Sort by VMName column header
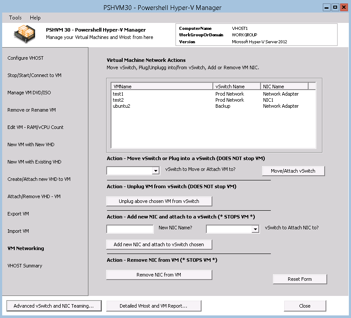Image resolution: width=351 pixels, height=318 pixels. pyautogui.click(x=162, y=86)
